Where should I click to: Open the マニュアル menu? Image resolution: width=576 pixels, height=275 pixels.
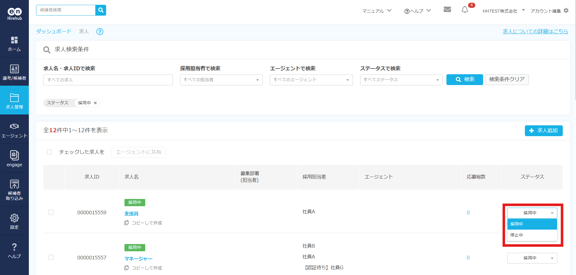click(377, 11)
